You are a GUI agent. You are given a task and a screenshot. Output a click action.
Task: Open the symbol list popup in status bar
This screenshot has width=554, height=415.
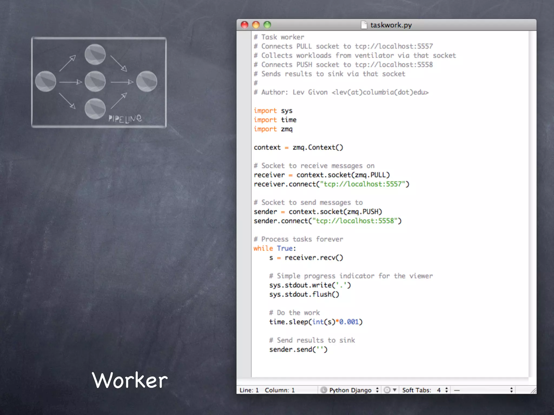pyautogui.click(x=483, y=390)
